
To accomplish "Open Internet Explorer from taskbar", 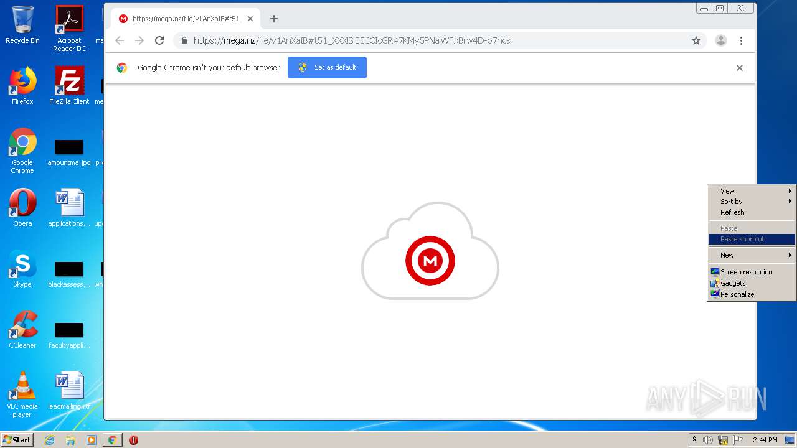I will [x=49, y=440].
